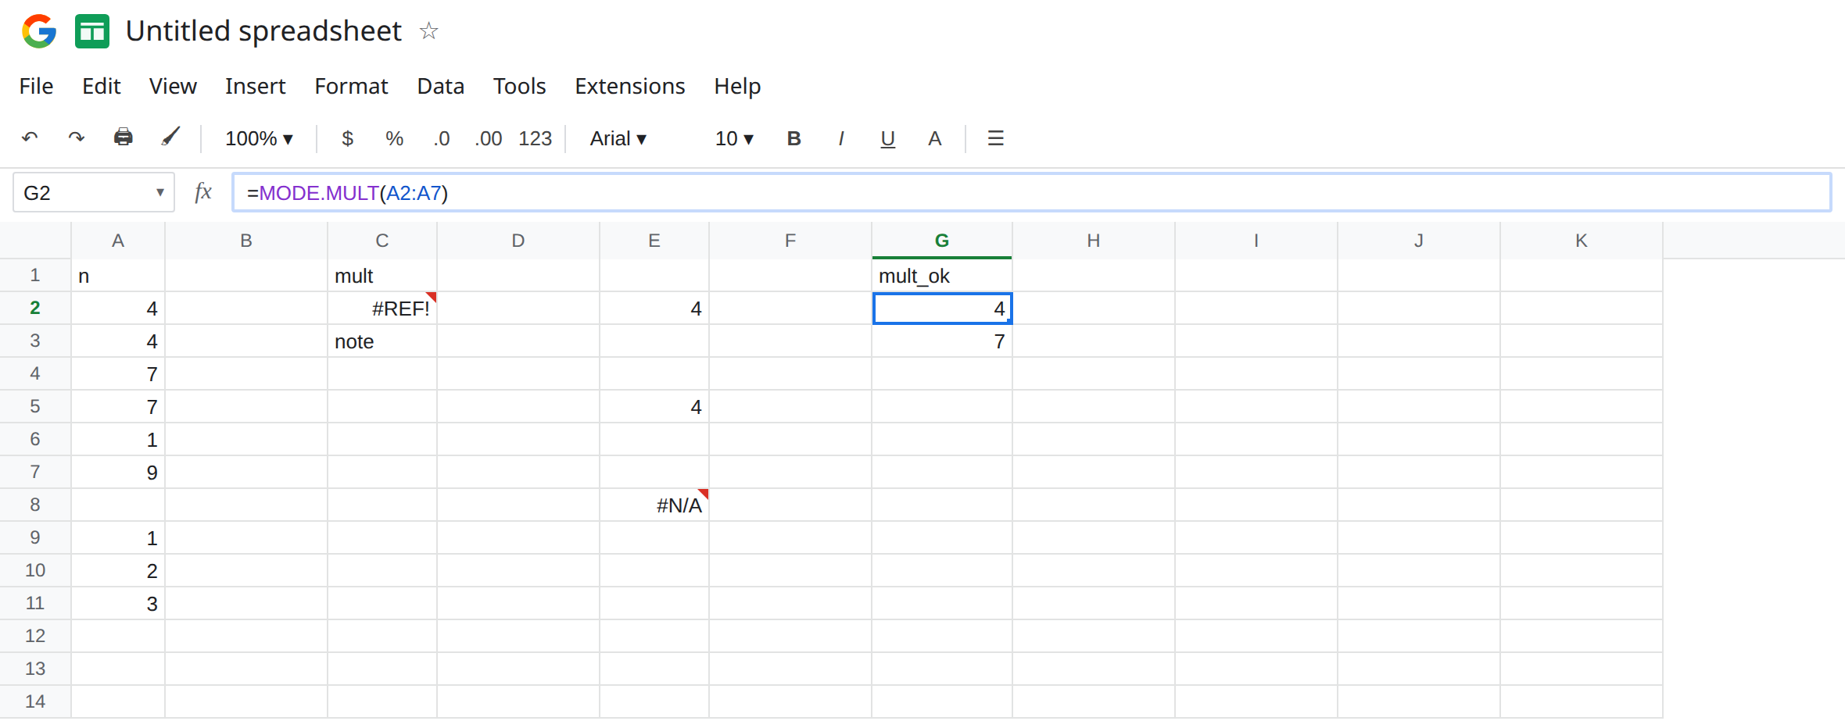Screen dimensions: 1845x728
Task: Open the 100% zoom dropdown
Action: tap(259, 138)
